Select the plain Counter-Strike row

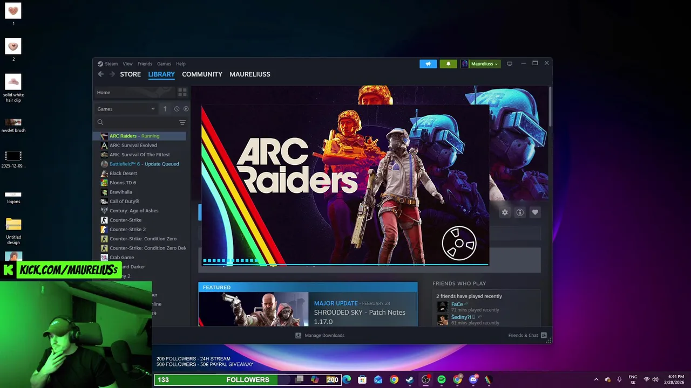140,220
